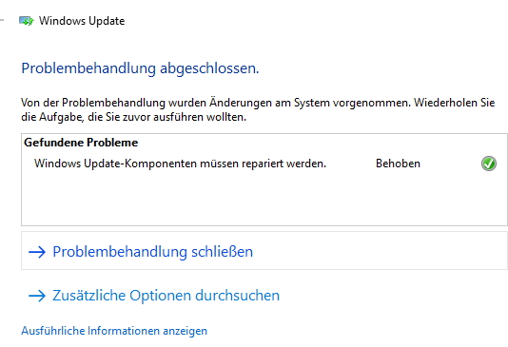
Task: Click the green checkmark next to Behoben
Action: coord(489,164)
